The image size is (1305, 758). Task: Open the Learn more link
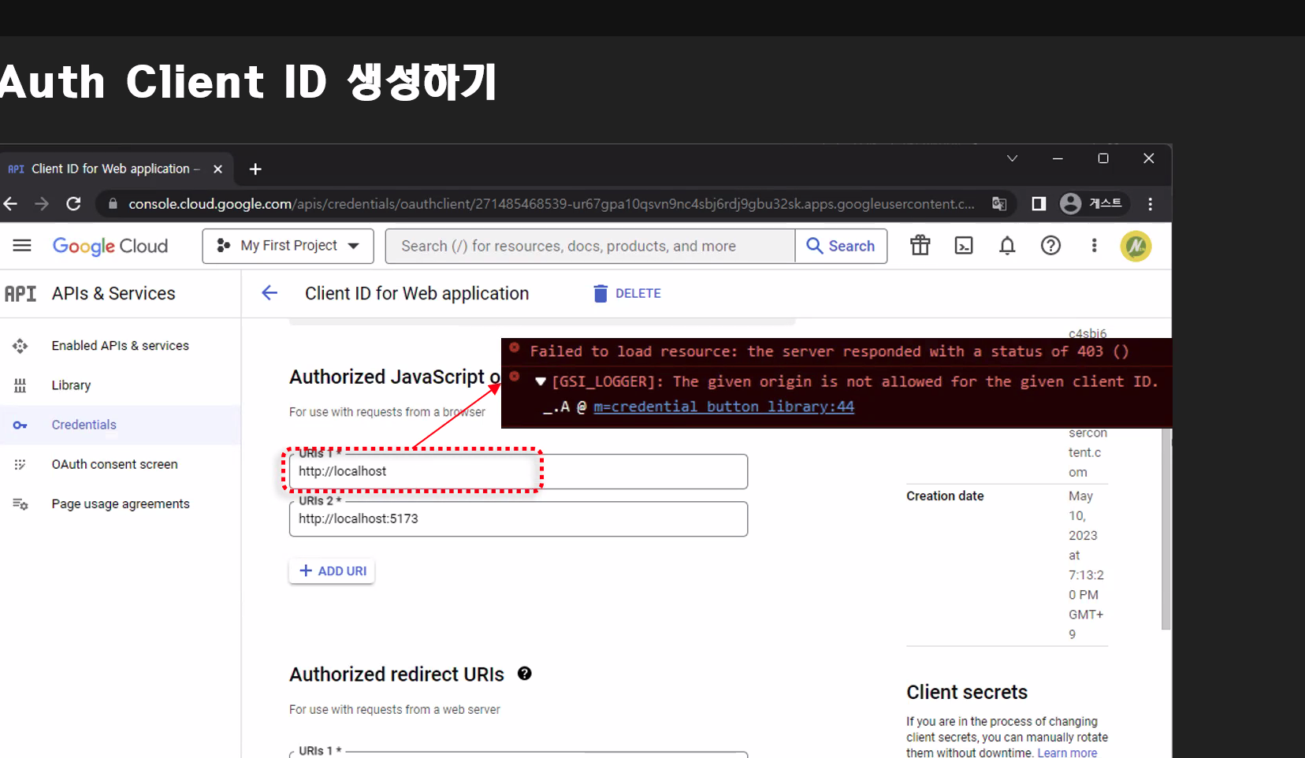click(1067, 752)
